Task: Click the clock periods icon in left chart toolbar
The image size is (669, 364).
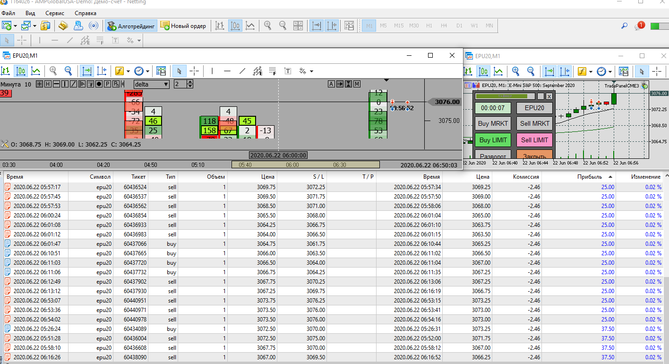Action: coord(138,71)
